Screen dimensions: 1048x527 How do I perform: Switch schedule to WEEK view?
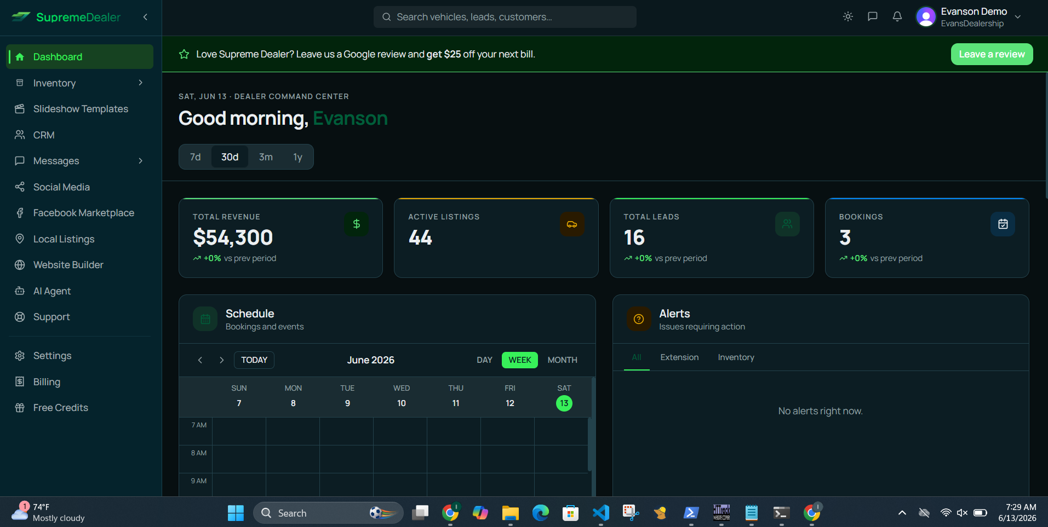click(x=520, y=360)
